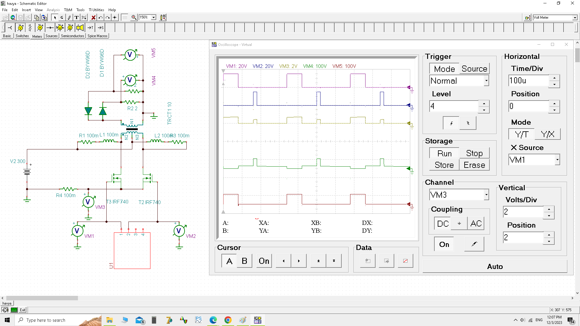Pick the open circuit symbol icon
580x326 pixels.
(30, 27)
